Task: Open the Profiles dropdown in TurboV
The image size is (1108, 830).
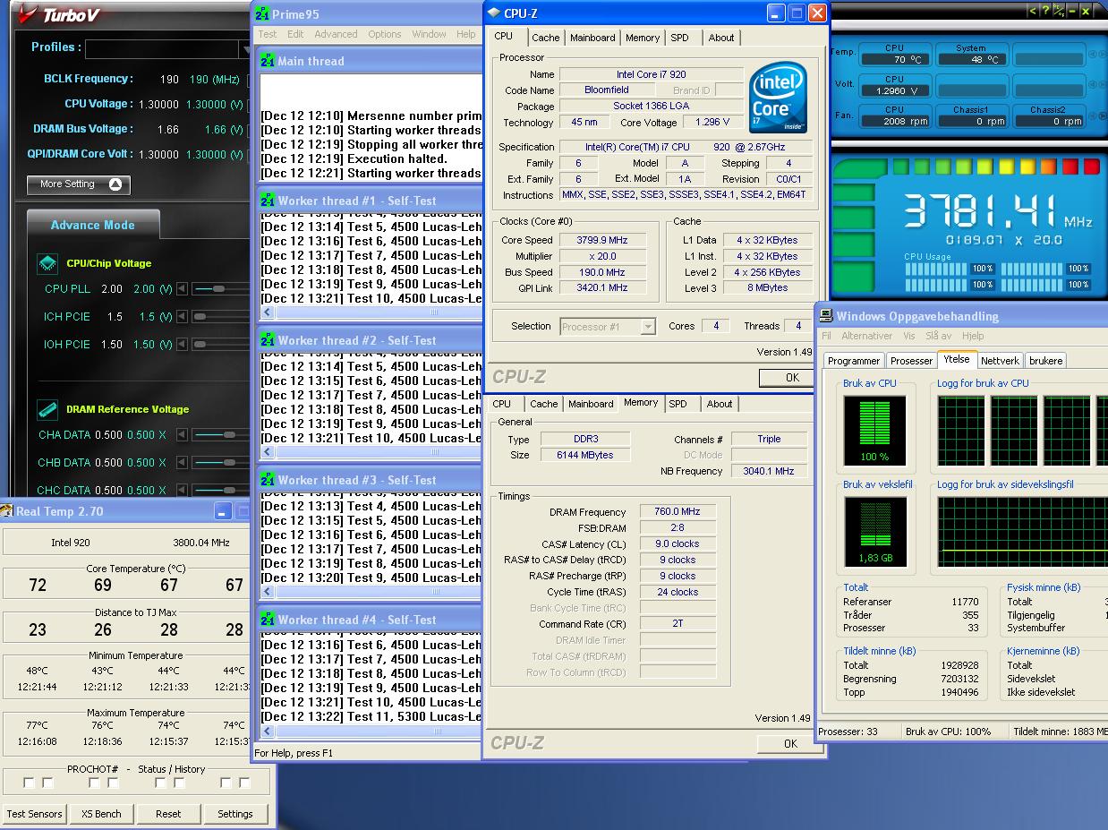Action: point(244,48)
